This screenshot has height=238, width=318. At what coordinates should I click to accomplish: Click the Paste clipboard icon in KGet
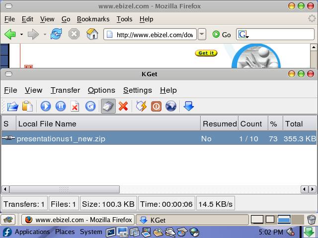(28, 106)
